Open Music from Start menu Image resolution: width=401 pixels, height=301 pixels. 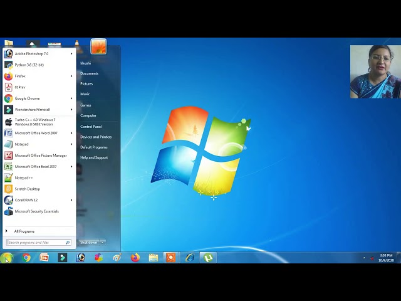(85, 94)
